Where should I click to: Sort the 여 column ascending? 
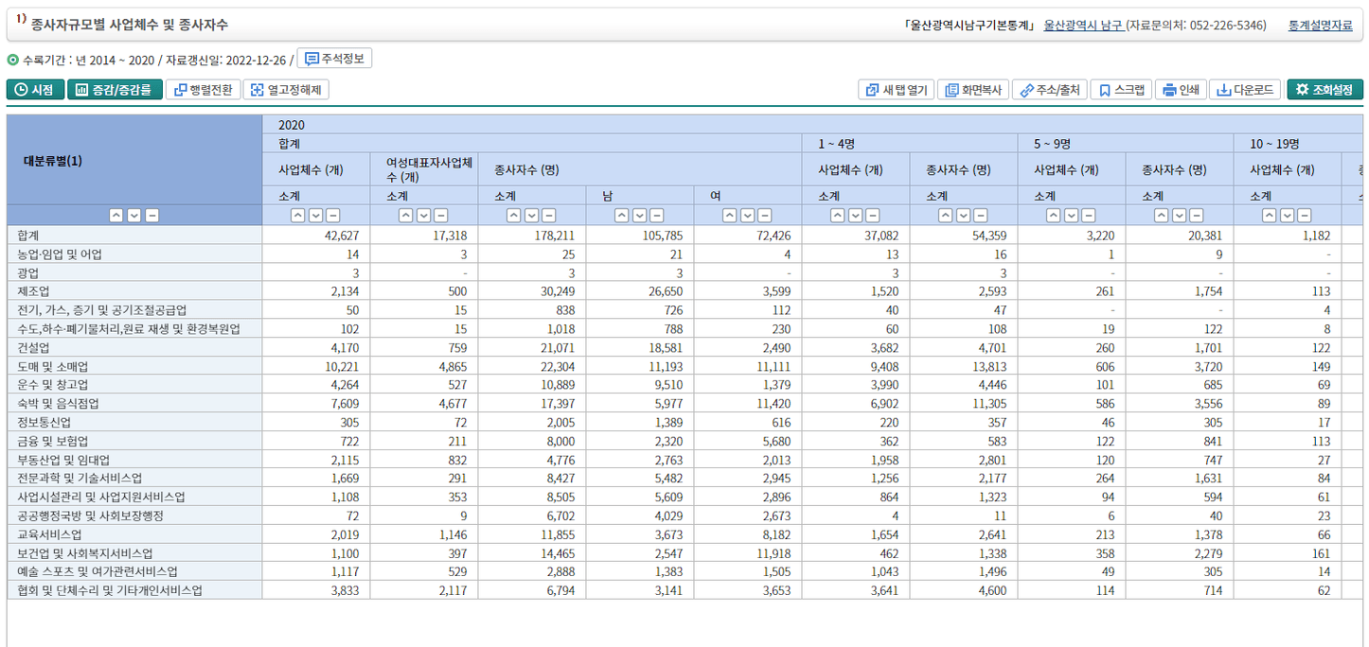(x=730, y=216)
